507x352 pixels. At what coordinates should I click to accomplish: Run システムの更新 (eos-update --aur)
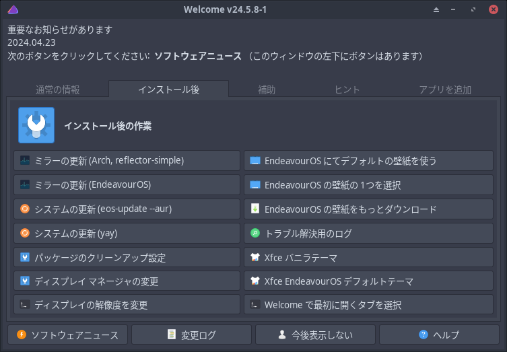(x=127, y=209)
